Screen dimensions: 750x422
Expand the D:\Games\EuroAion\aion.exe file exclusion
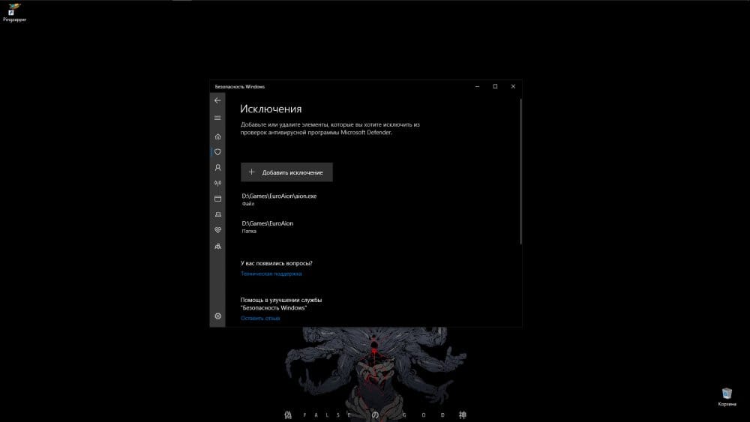pyautogui.click(x=279, y=199)
